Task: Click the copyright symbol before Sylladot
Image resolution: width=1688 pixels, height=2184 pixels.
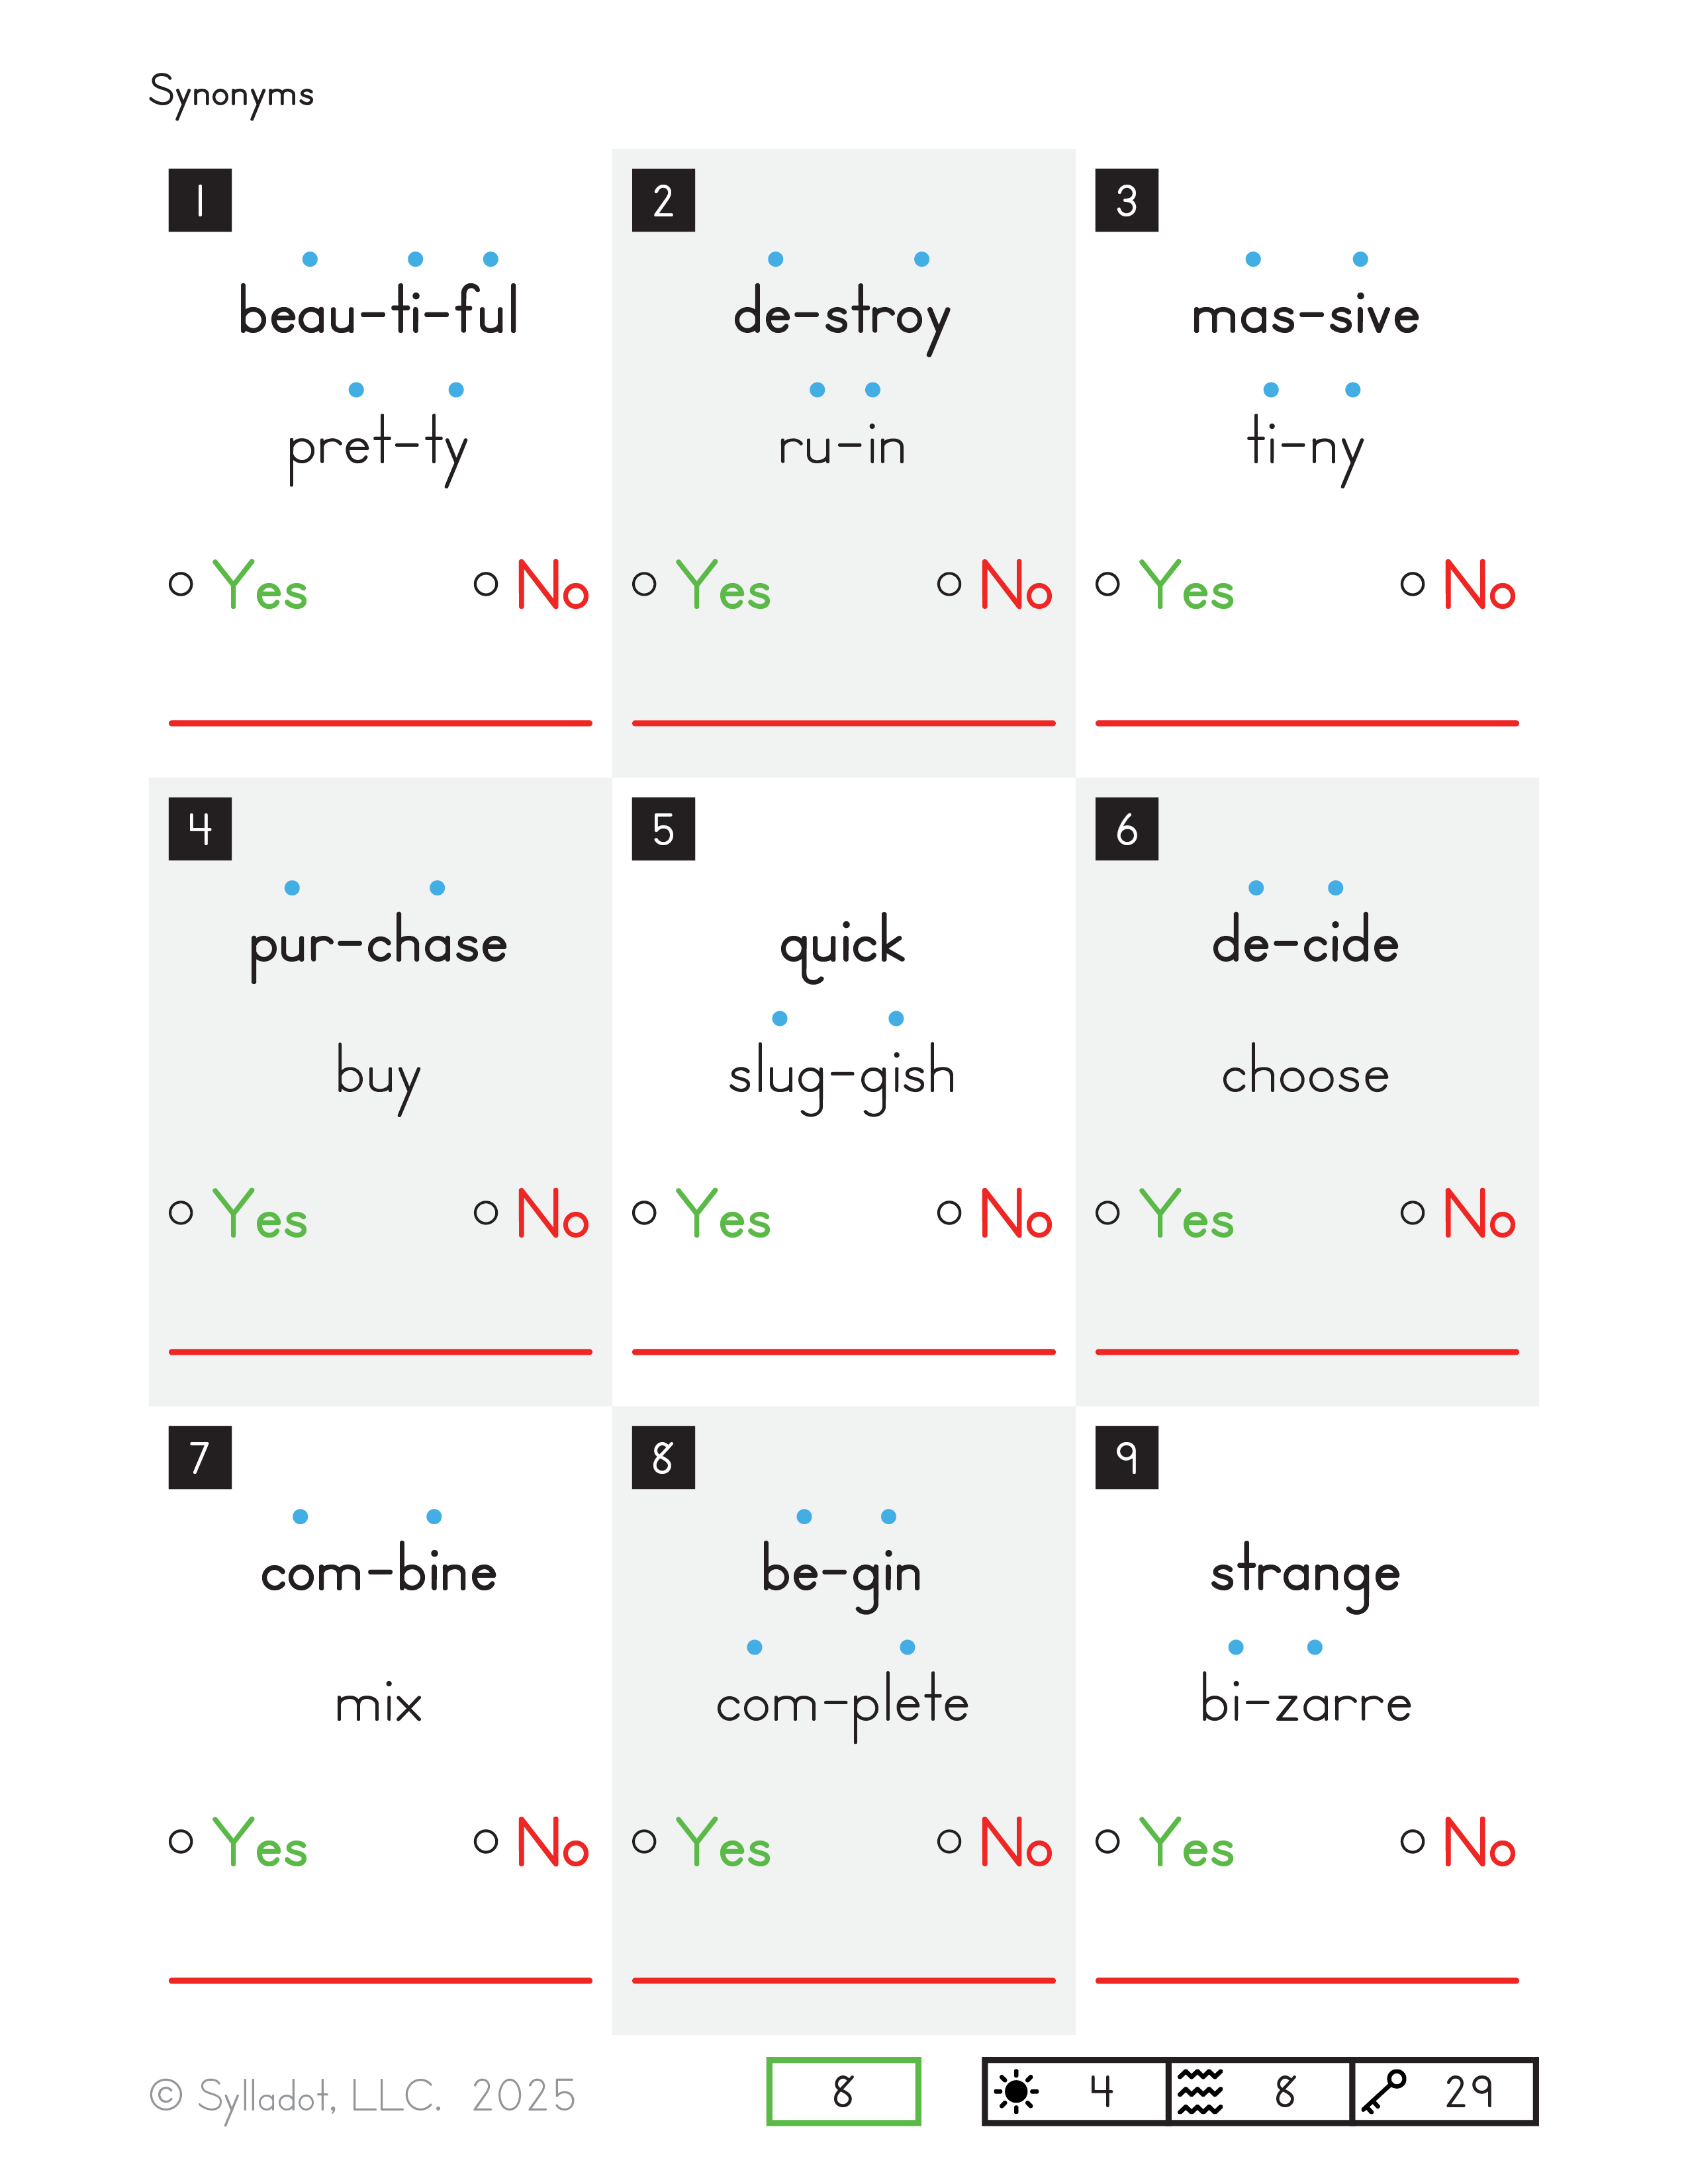Action: click(166, 2095)
